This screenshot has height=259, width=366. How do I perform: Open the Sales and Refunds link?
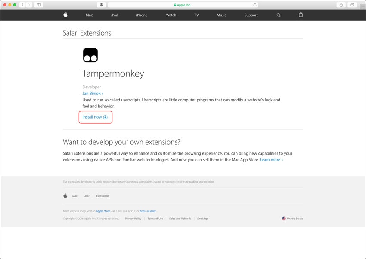coord(180,219)
